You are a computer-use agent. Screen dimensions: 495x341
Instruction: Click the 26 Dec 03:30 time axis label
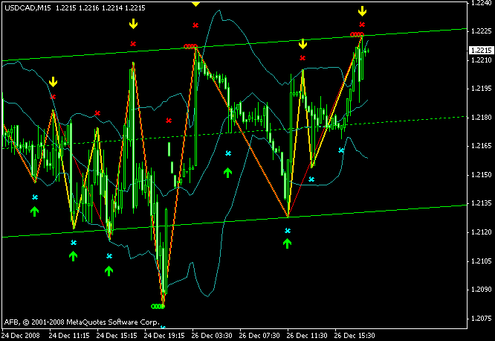(x=212, y=335)
